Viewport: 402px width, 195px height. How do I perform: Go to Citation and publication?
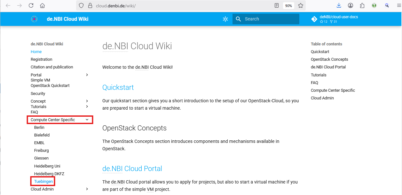(52, 67)
